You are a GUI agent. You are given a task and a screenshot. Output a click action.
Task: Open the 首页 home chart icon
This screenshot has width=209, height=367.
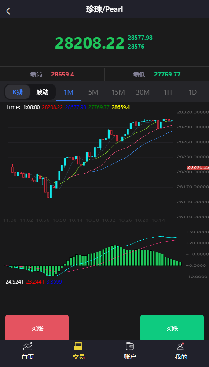click(x=28, y=346)
